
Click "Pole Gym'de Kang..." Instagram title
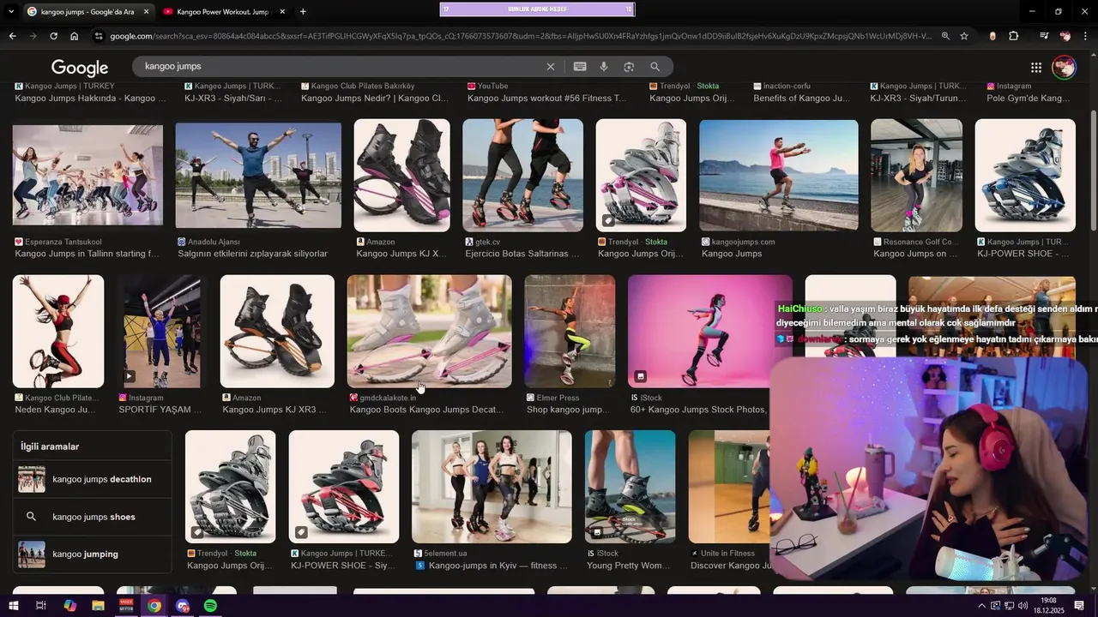point(1028,99)
